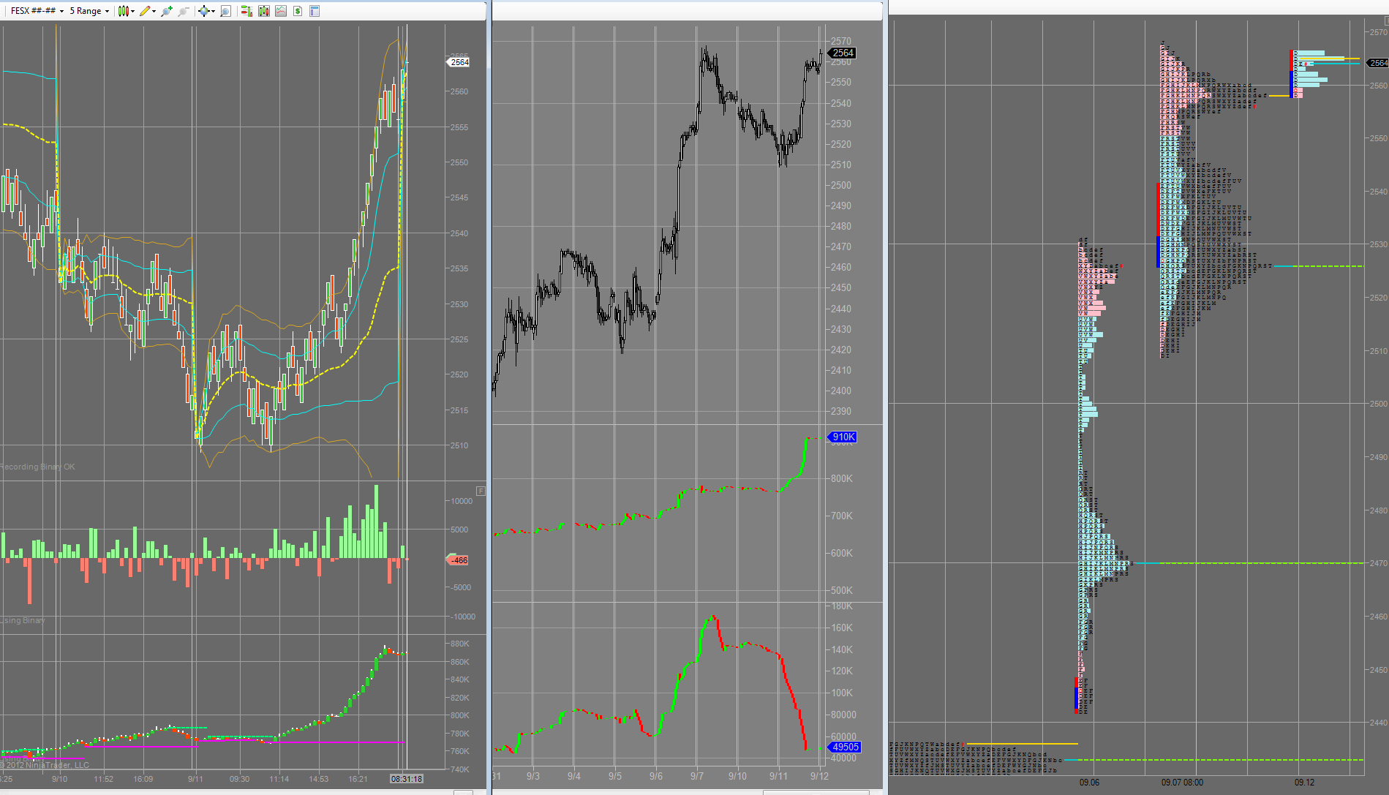The height and width of the screenshot is (795, 1389).
Task: Click the small F panel marker on volume pane
Action: pyautogui.click(x=481, y=491)
